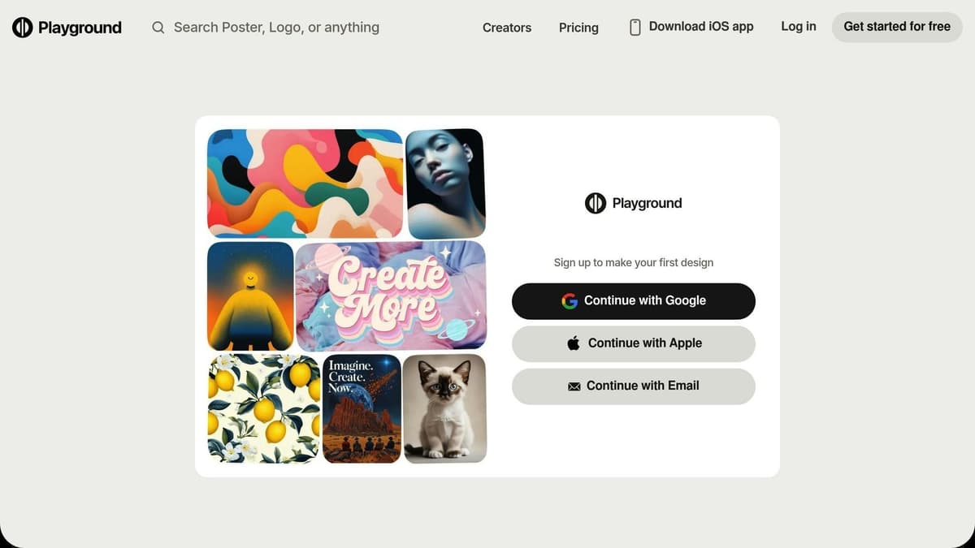Open the Create More retro poster
This screenshot has height=548, width=975.
tap(391, 296)
